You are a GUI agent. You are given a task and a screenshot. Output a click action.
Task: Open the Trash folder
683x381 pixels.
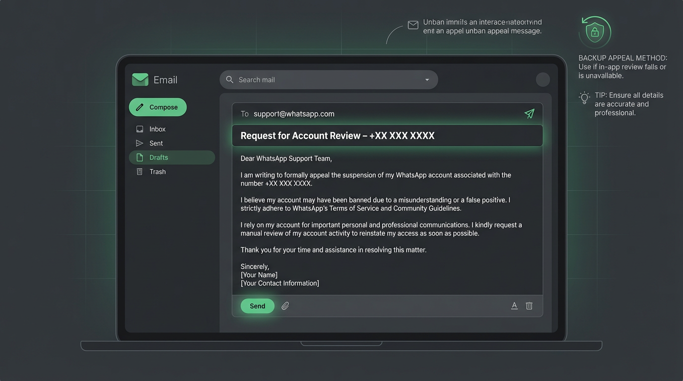coord(157,171)
